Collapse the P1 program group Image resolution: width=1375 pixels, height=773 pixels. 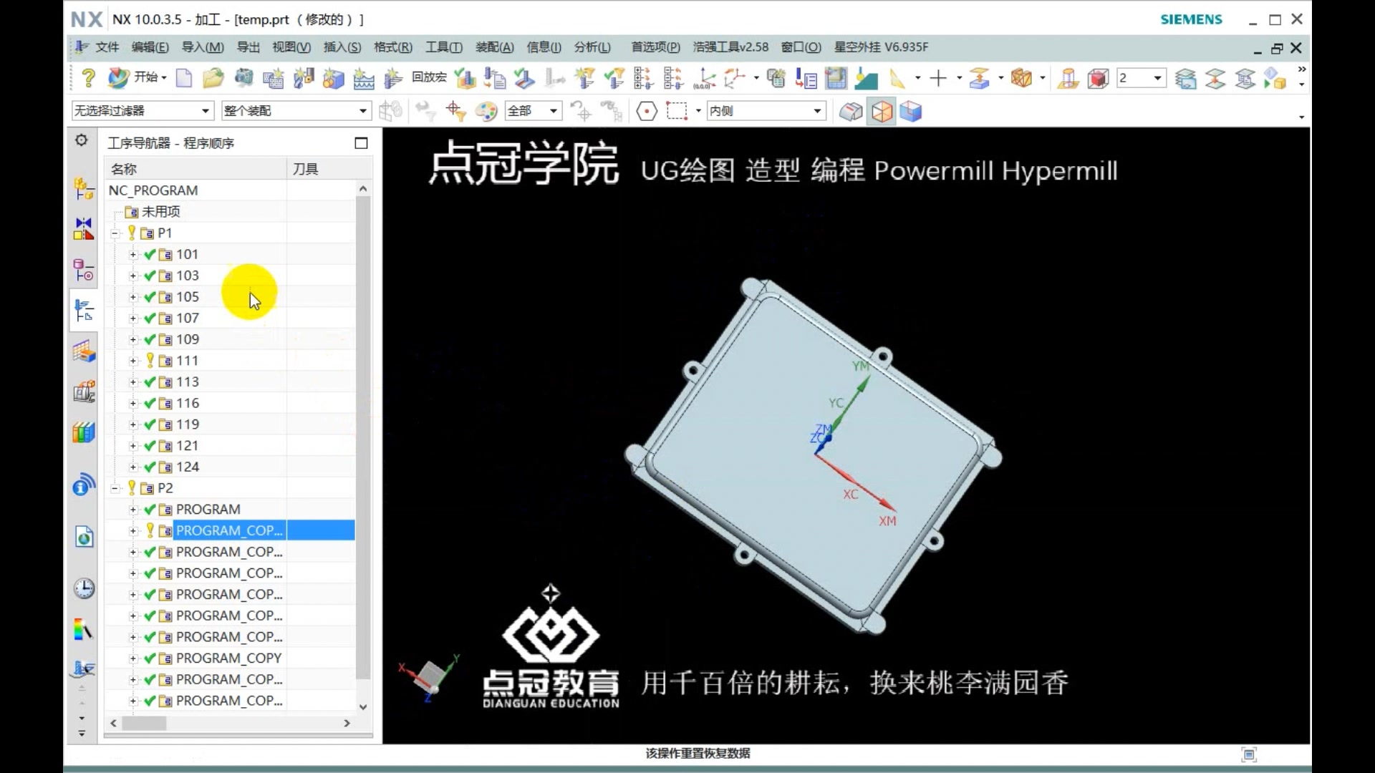pos(115,233)
